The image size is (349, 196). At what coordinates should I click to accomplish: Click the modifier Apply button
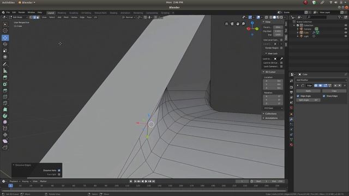308,91
